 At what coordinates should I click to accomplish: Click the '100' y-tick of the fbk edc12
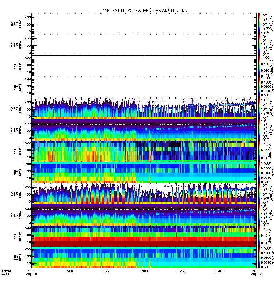click(28, 235)
